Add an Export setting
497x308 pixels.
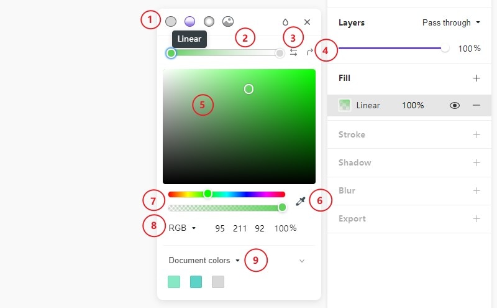tap(476, 219)
